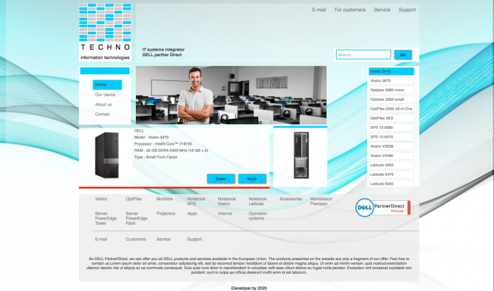Click 'RAM - 32 GB DDR4' spec line
The width and height of the screenshot is (494, 291).
[171, 150]
